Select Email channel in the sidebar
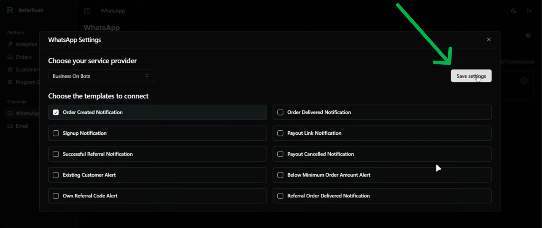Screen dimensions: 542x228 (x=22, y=126)
